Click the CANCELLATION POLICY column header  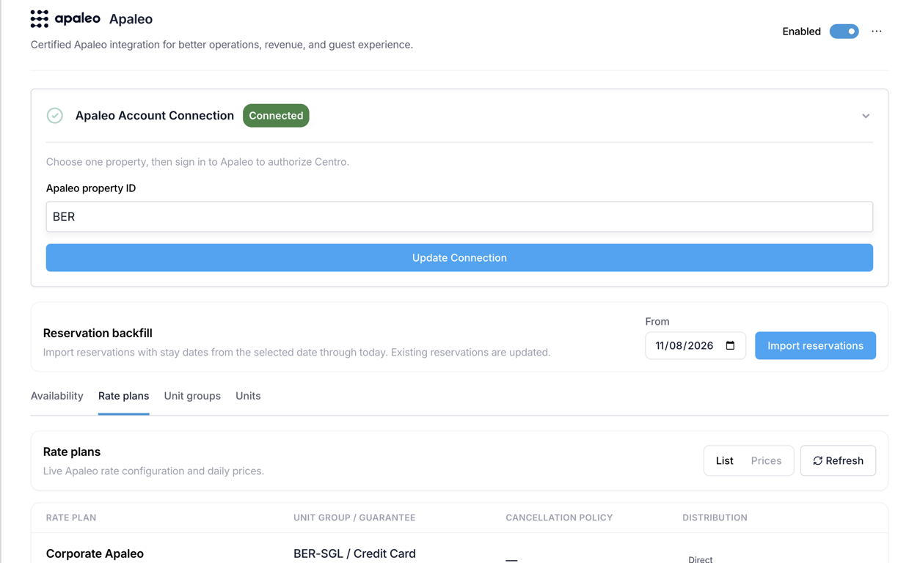[x=559, y=518]
